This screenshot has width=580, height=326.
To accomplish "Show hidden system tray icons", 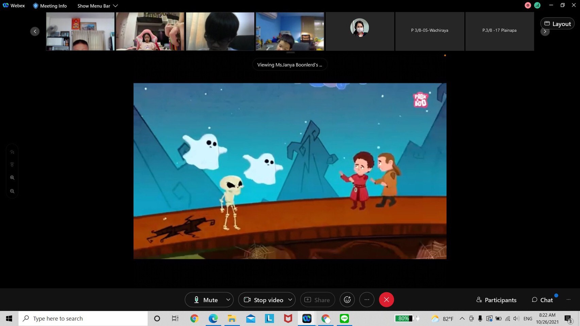I will coord(462,319).
